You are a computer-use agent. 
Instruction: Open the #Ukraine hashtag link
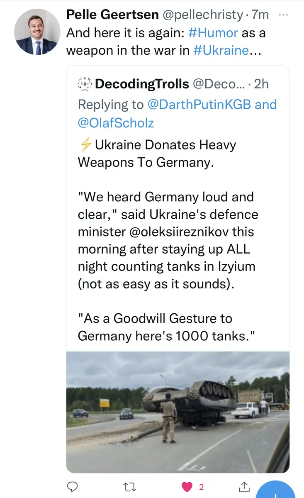221,51
